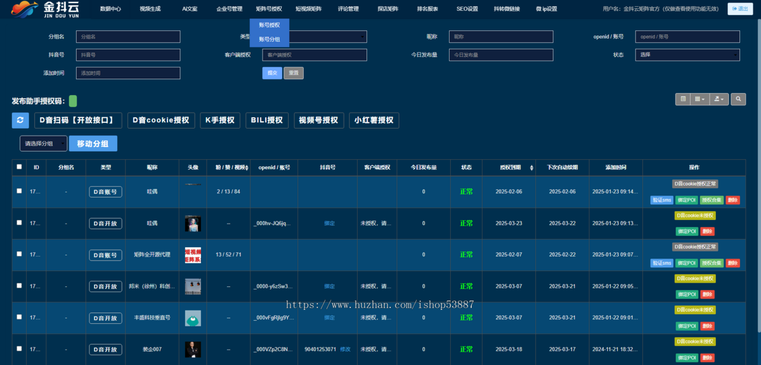Focus the 客户端授权 input field
This screenshot has height=365, width=761.
[315, 54]
